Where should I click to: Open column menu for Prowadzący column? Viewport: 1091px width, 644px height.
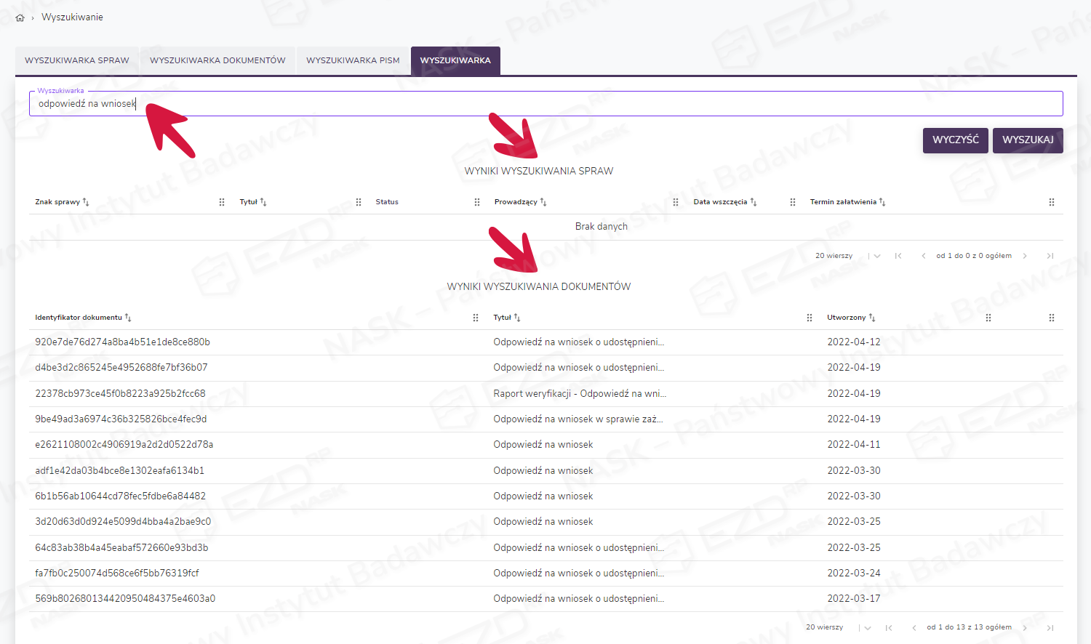tap(676, 202)
